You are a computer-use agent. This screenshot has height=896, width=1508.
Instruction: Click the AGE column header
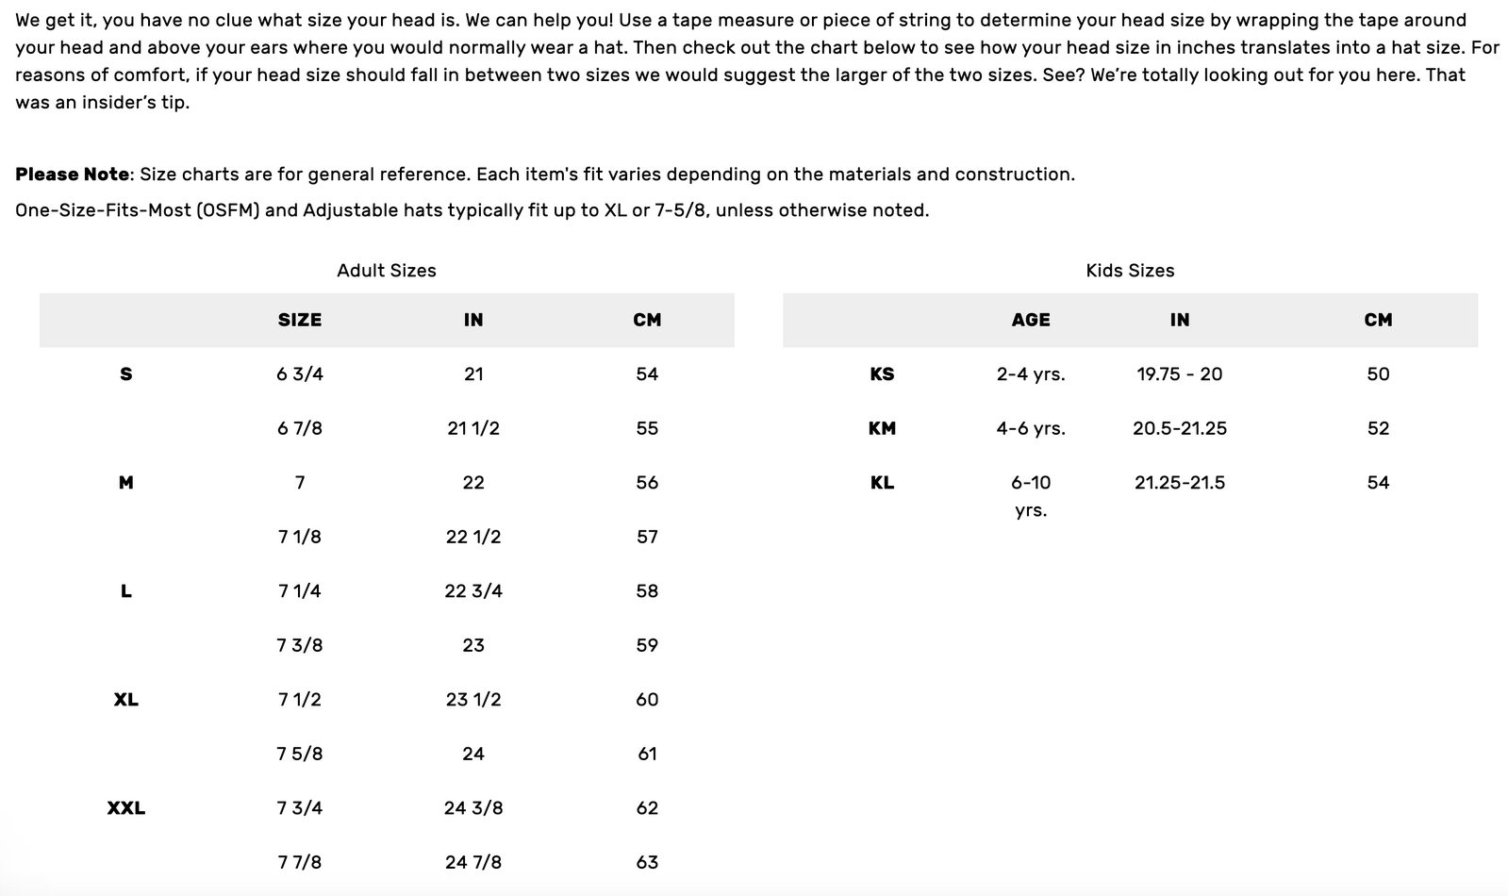[x=1031, y=320]
